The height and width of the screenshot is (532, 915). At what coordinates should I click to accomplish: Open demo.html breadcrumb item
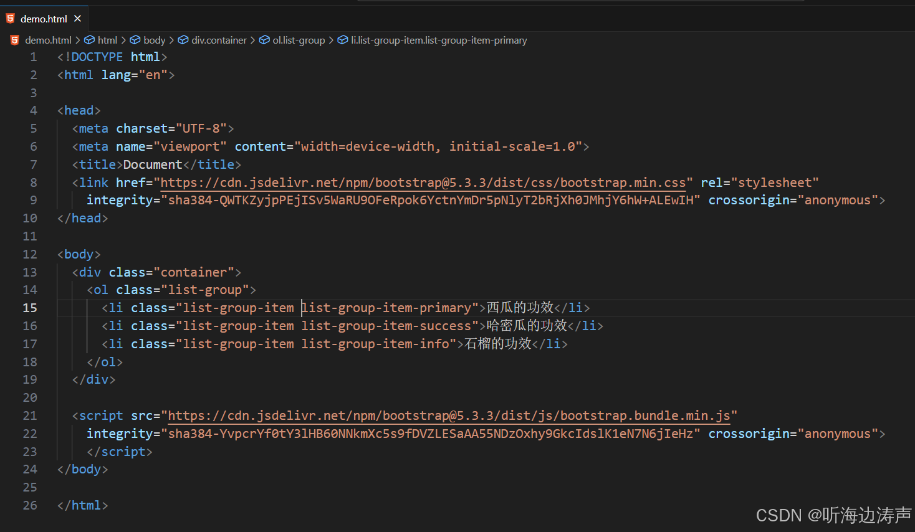pos(48,40)
